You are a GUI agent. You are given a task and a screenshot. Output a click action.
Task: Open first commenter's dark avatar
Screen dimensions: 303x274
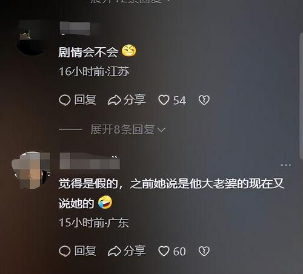click(32, 38)
